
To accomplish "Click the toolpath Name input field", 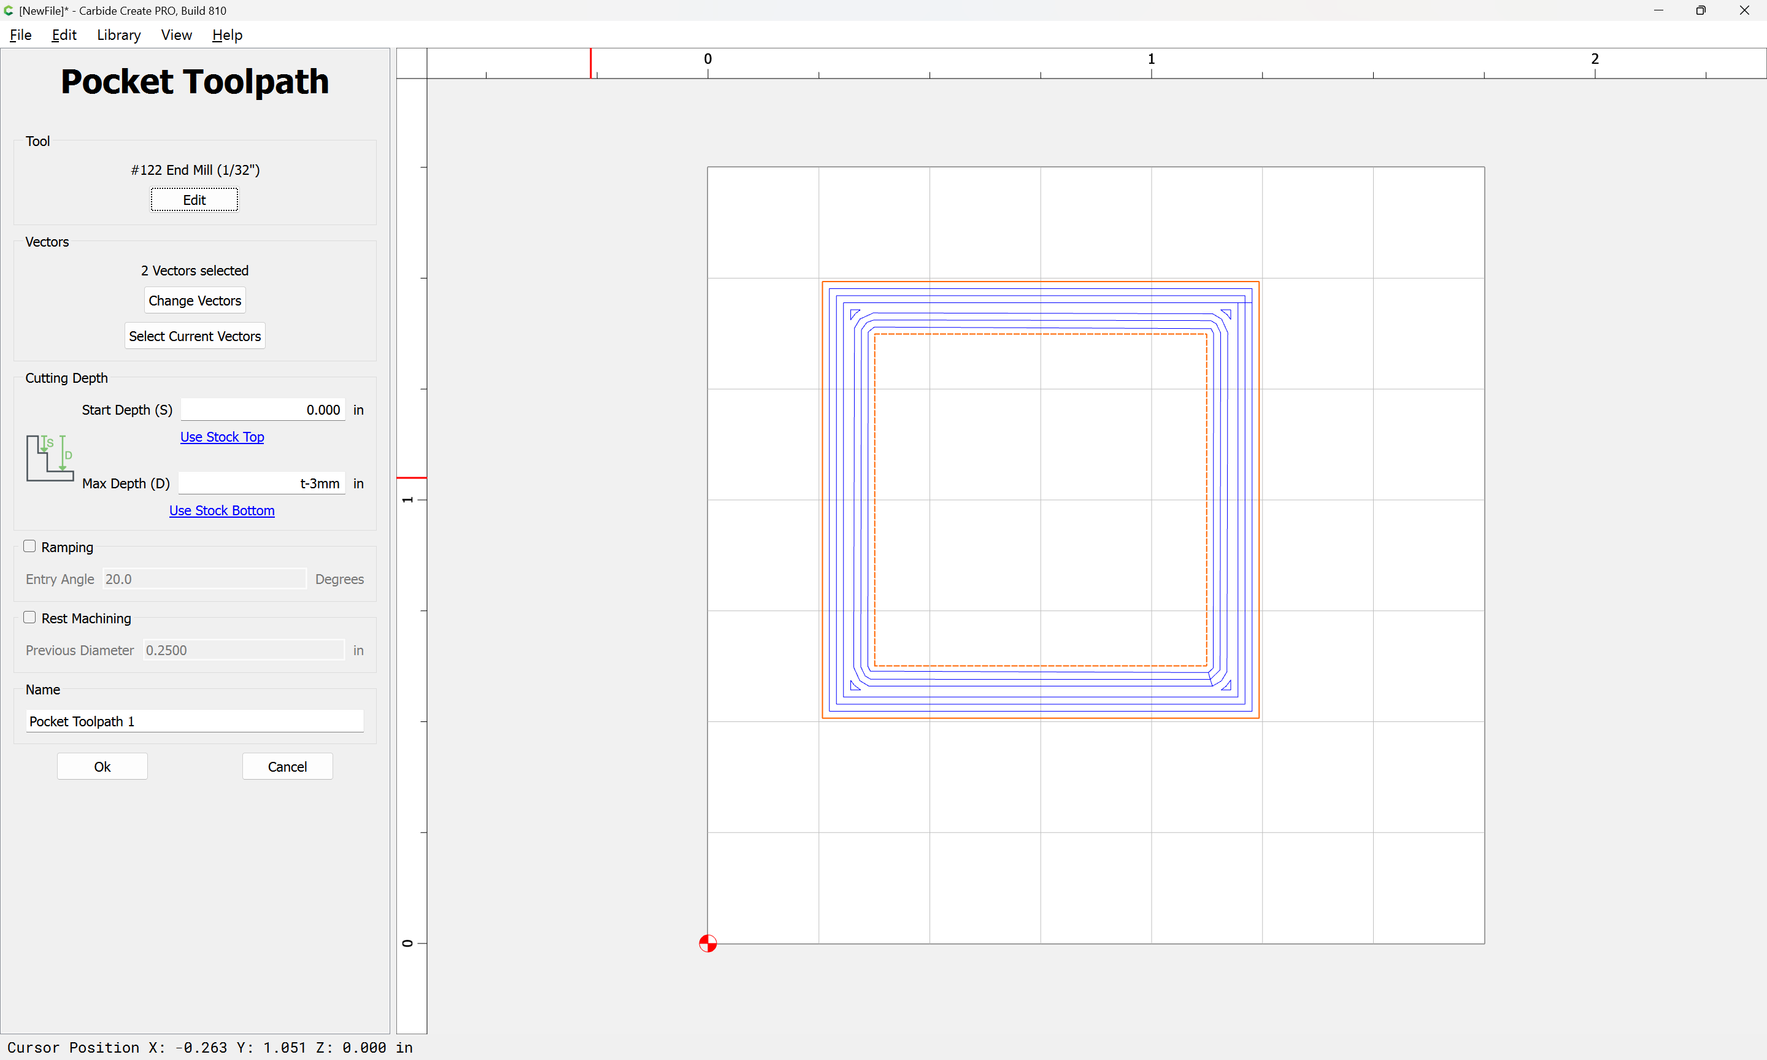I will point(195,721).
